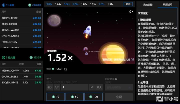Click the 太空飛行 rules title

143,13
